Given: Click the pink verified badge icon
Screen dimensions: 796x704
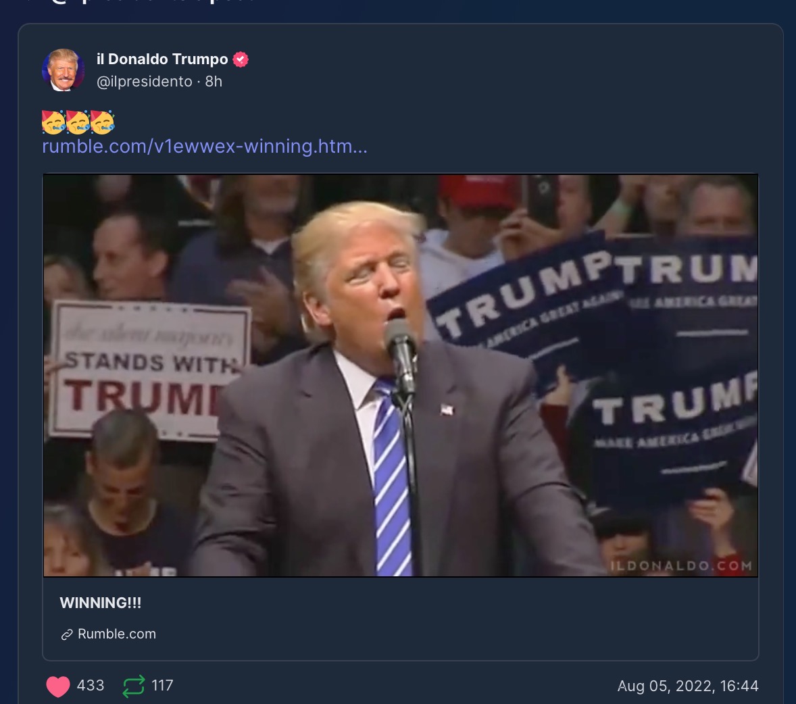Looking at the screenshot, I should click(x=241, y=59).
